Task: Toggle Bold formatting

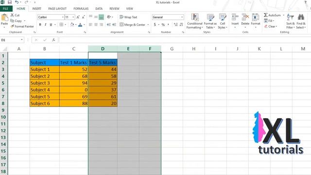Action: 40,25
